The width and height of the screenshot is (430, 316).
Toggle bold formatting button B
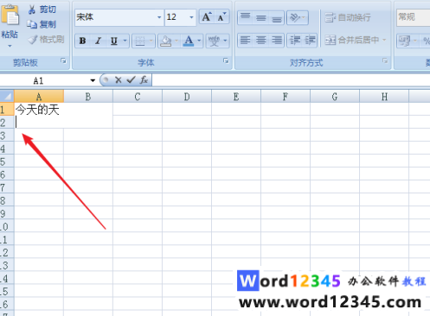click(82, 41)
